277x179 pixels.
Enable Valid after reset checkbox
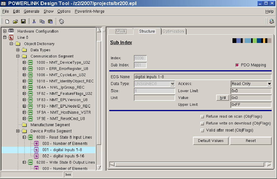(x=202, y=130)
